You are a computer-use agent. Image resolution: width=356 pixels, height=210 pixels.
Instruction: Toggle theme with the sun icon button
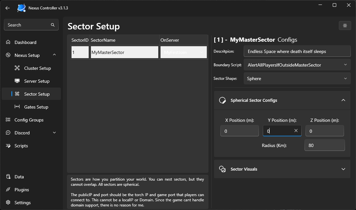[x=345, y=26]
